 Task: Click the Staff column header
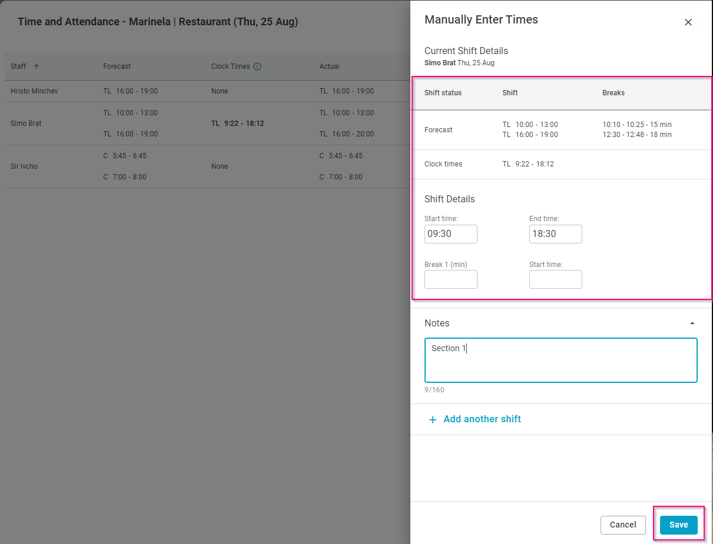pos(19,66)
